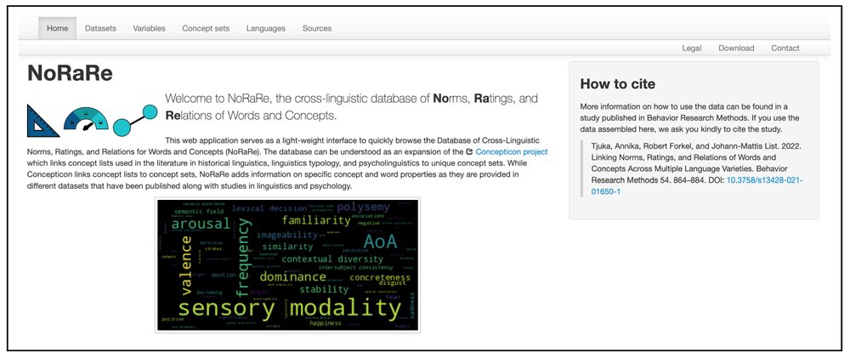Click the external link icon before Concepticon
850x358 pixels.
pos(469,152)
